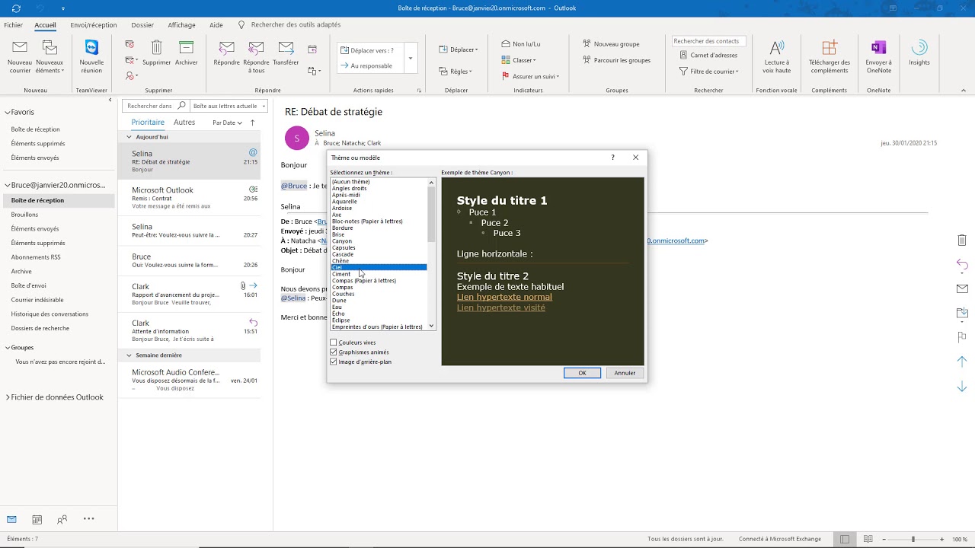Open the Affichage ribbon tab

[181, 24]
